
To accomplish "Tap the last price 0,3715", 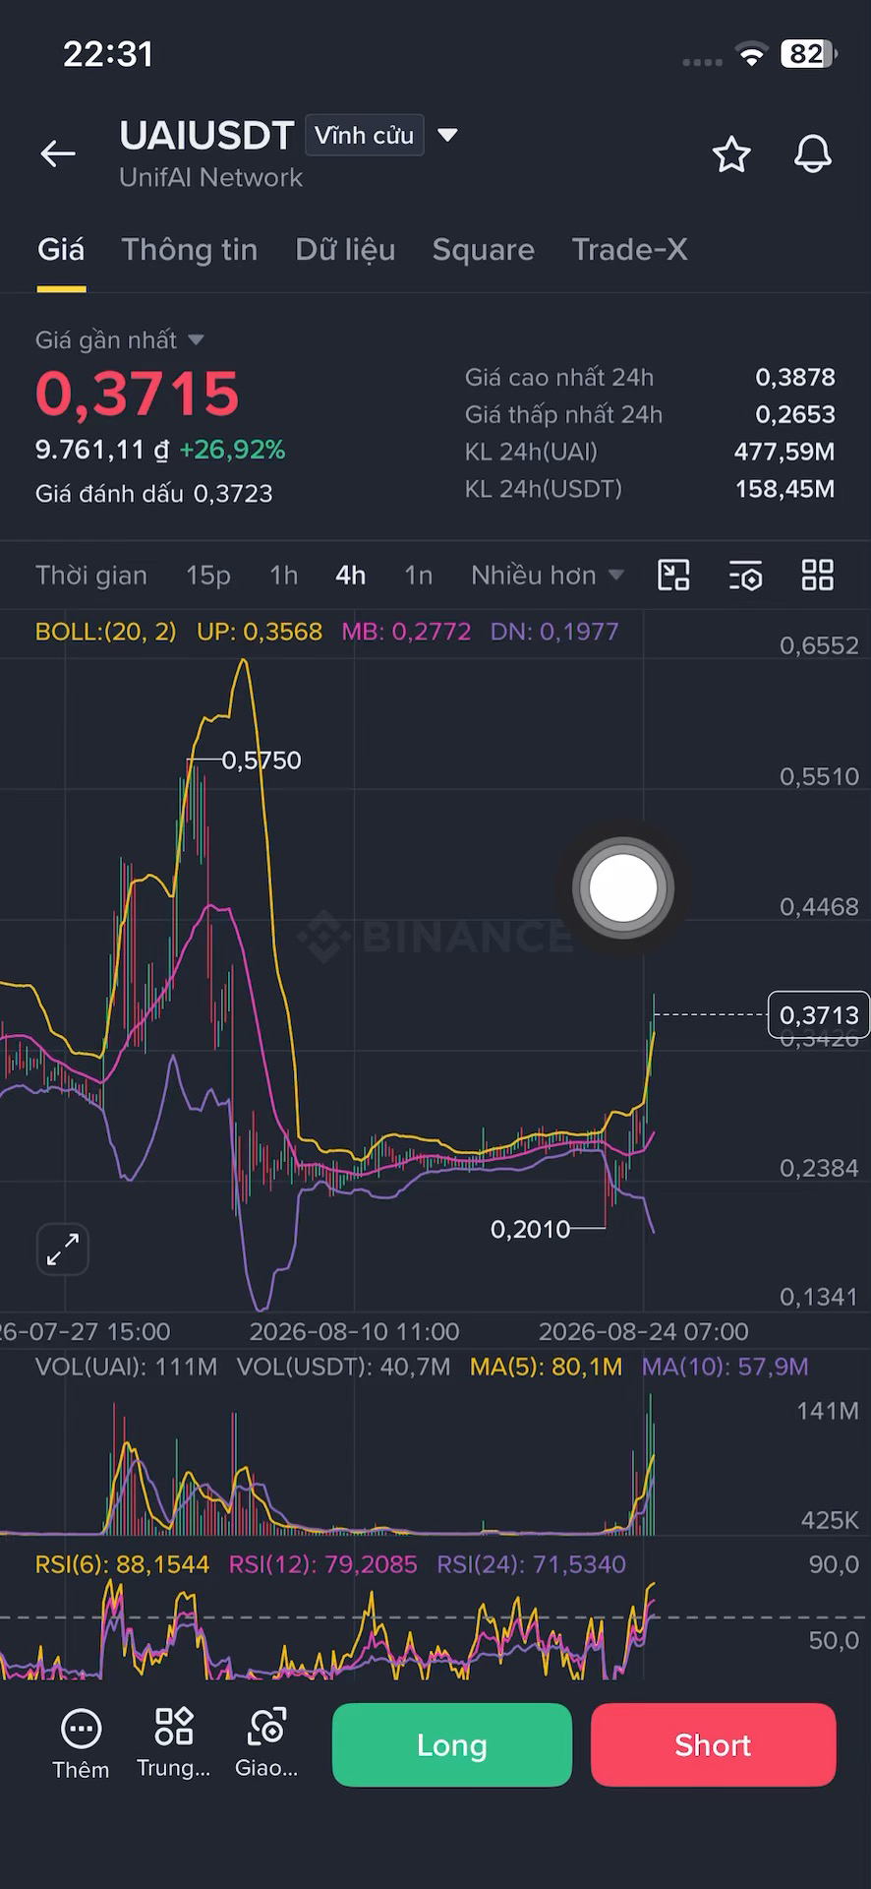I will pos(138,394).
